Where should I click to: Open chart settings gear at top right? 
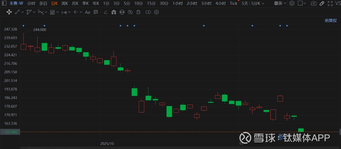click(292, 3)
